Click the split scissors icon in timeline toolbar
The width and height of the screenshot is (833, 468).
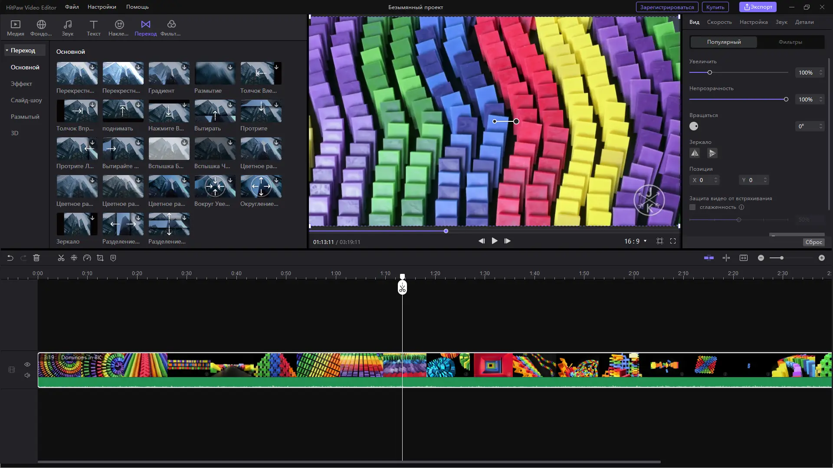coord(61,258)
